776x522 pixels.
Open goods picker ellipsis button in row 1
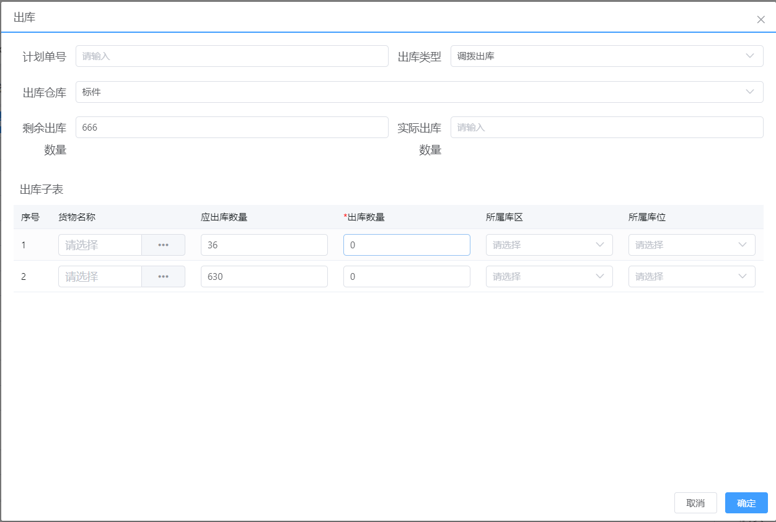point(163,245)
